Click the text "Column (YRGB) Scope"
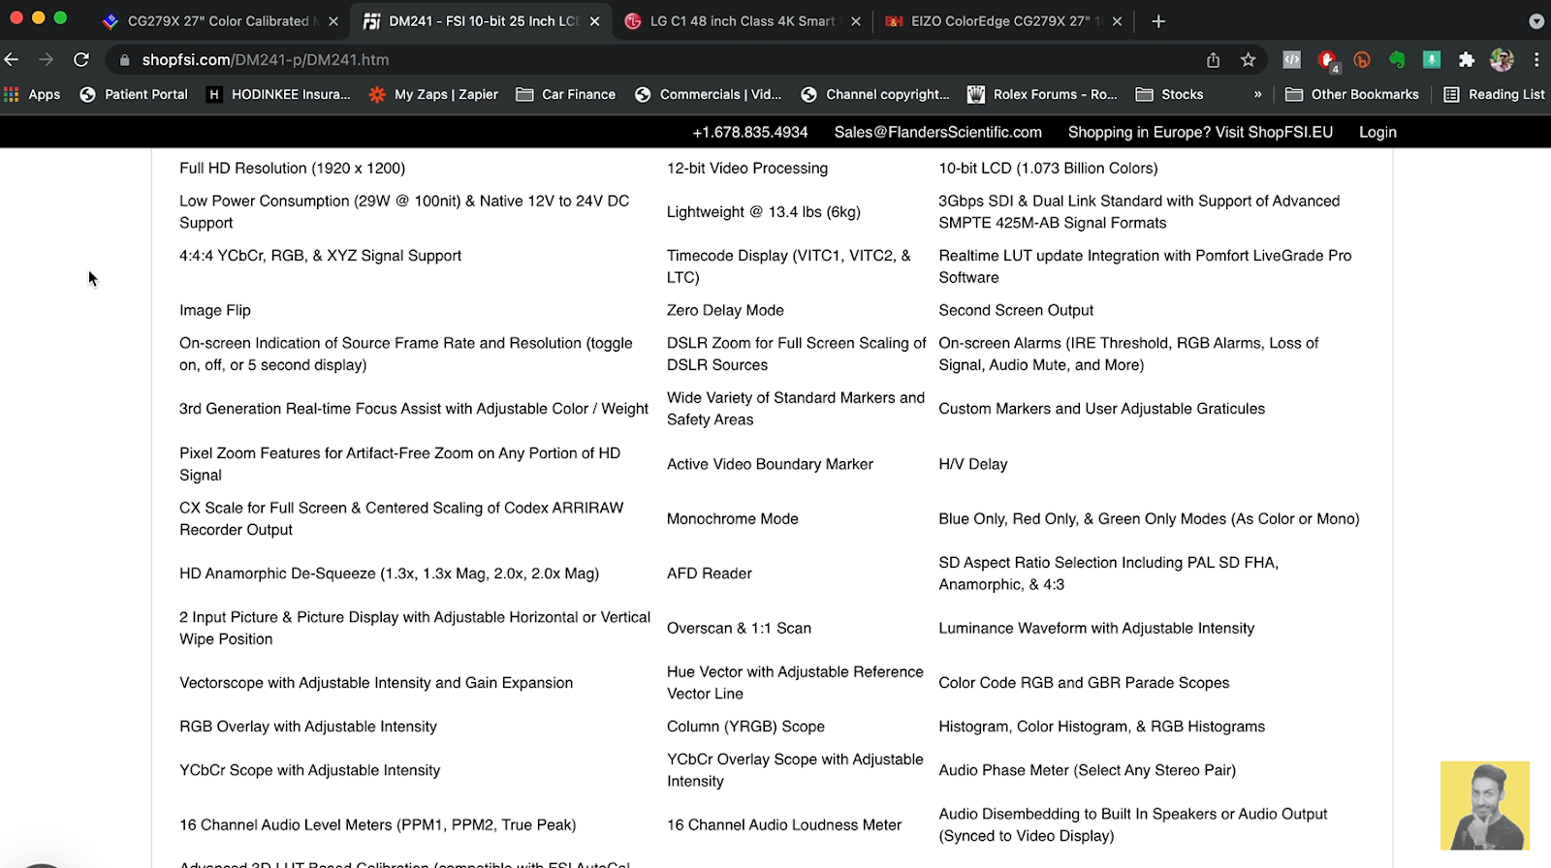 pyautogui.click(x=745, y=727)
